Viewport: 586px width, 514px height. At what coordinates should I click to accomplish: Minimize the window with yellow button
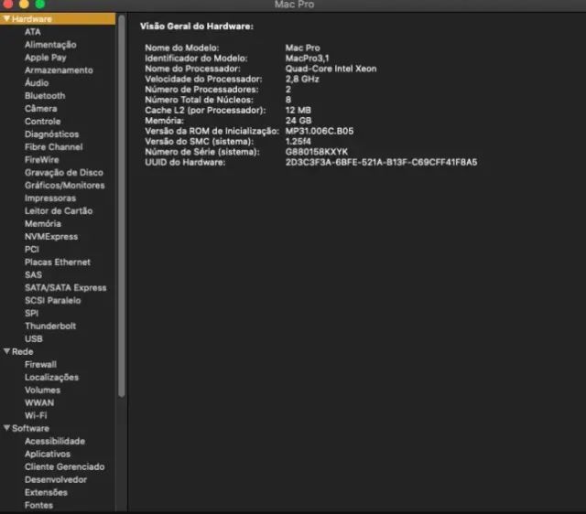tap(24, 4)
